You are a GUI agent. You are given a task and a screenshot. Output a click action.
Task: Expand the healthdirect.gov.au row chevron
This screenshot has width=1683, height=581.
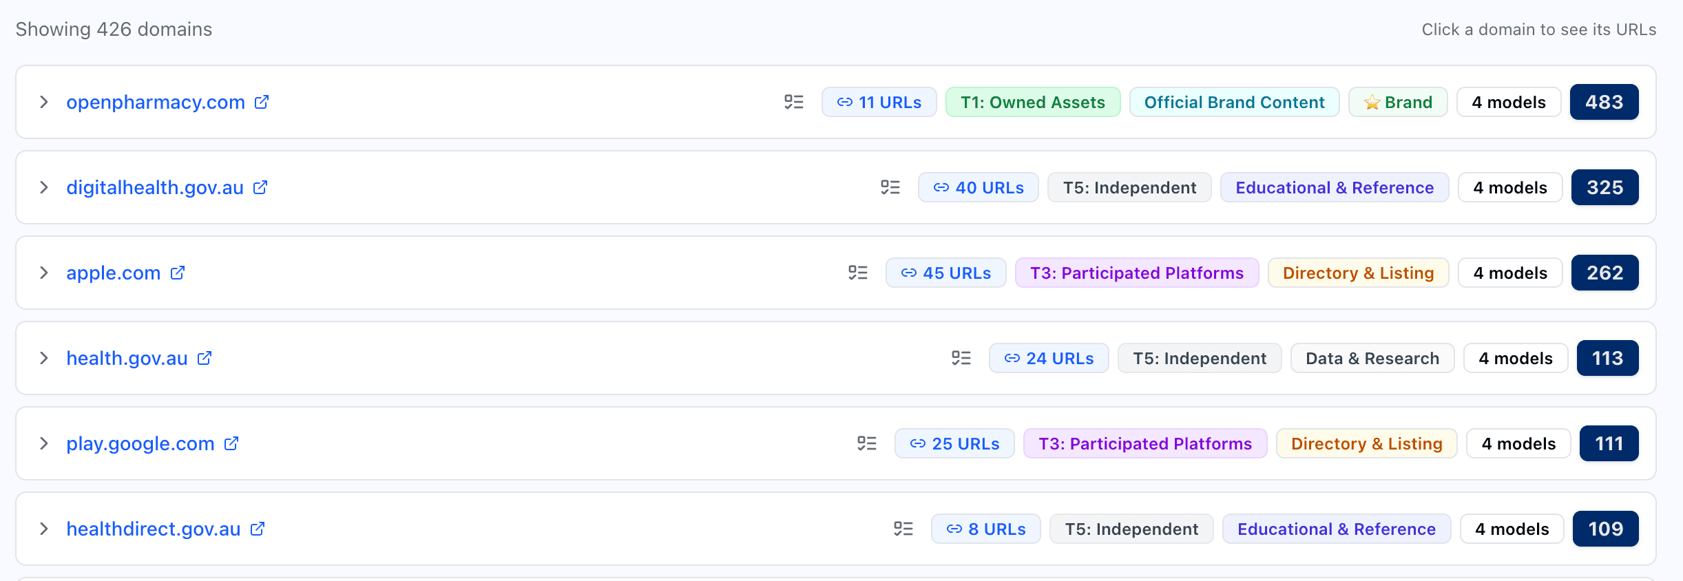pyautogui.click(x=44, y=529)
